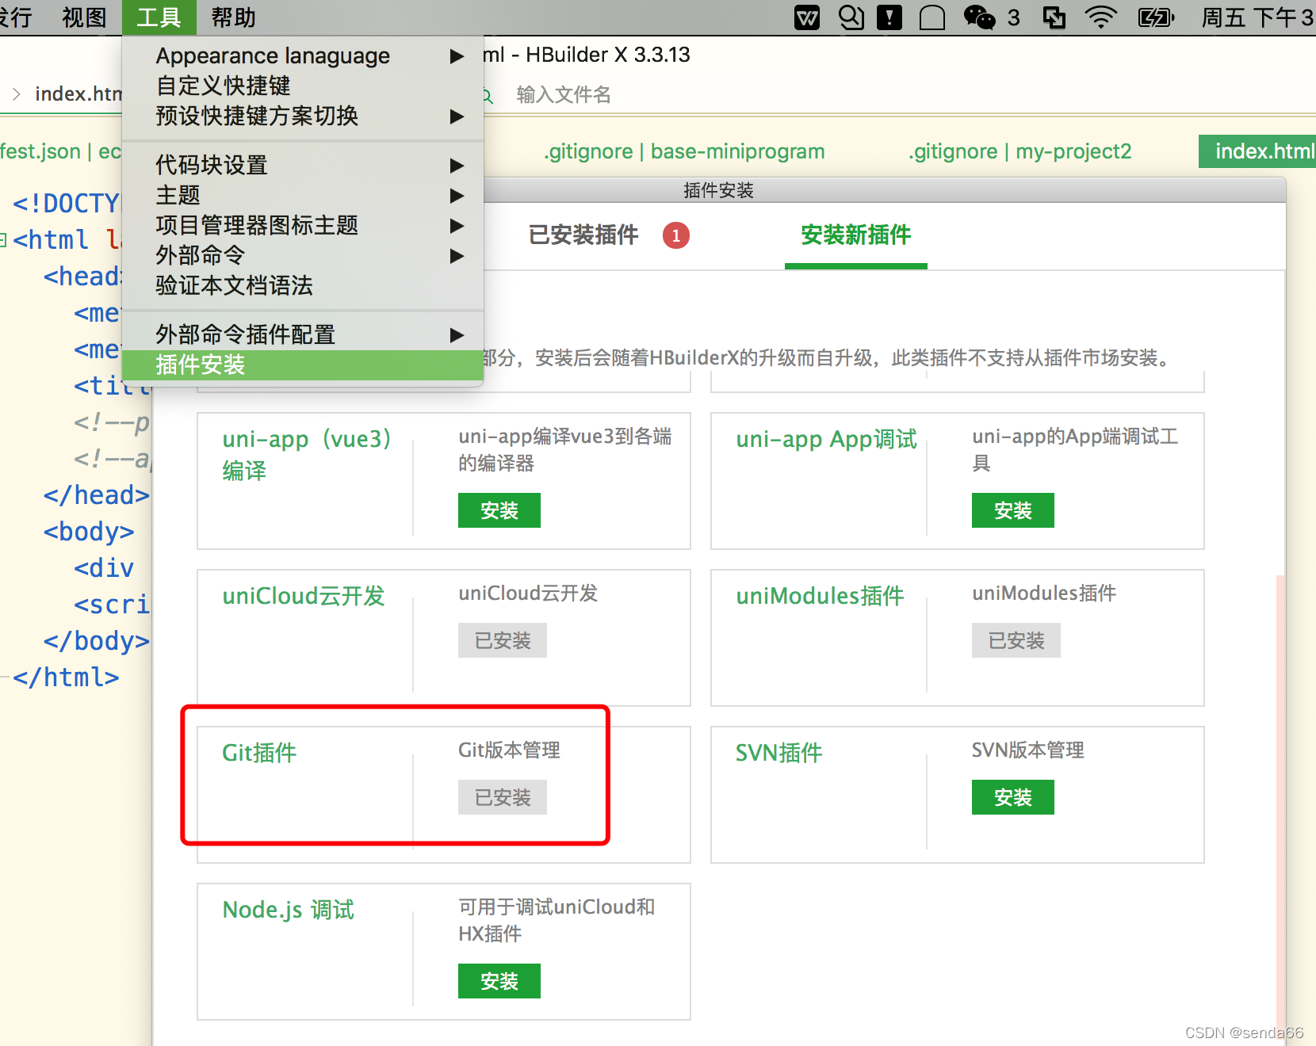Install the SVN插件 plugin
The width and height of the screenshot is (1316, 1046).
[x=1013, y=797]
